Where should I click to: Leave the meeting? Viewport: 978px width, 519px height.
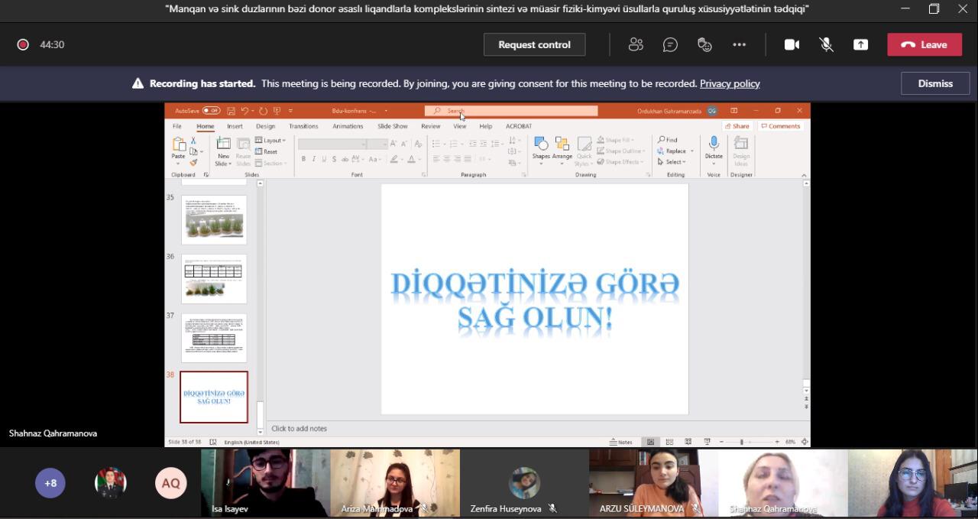pos(924,44)
